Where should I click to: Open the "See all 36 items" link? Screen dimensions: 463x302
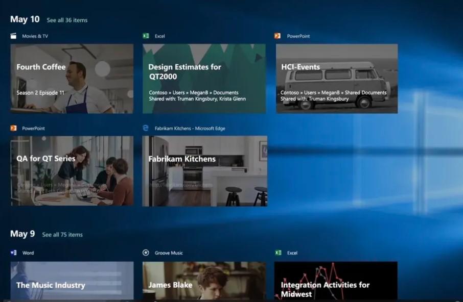pos(67,20)
